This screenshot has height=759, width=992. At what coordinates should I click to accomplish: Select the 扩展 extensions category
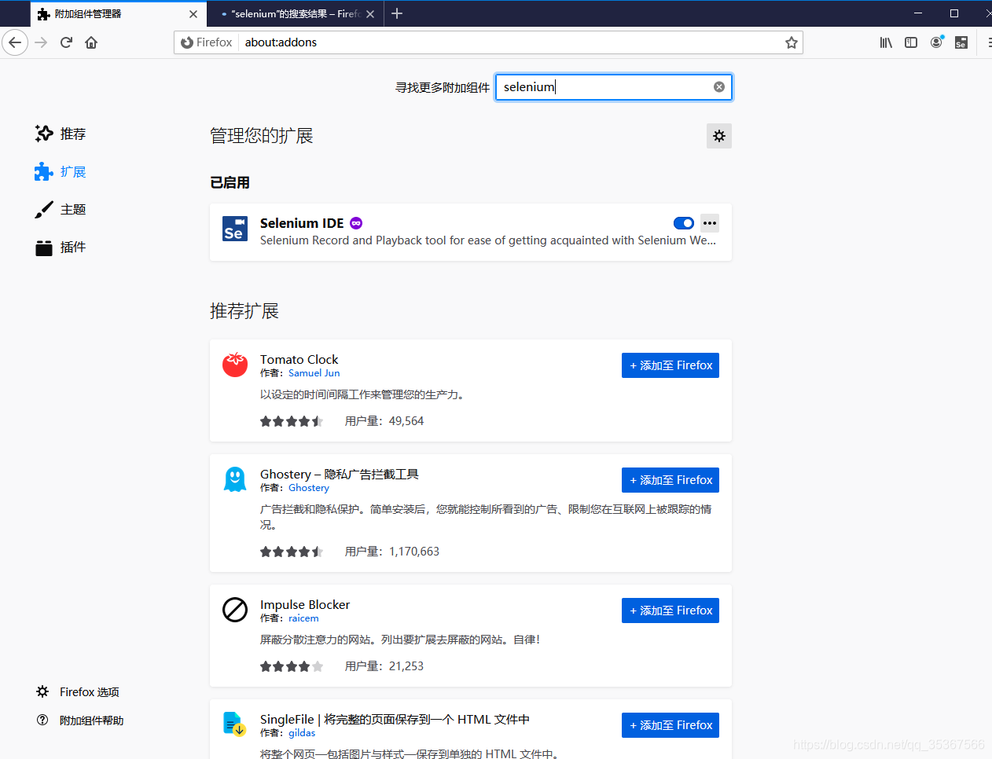tap(61, 171)
